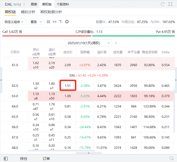Sort by Delta column header
Viewport: 177px width, 162px height.
coord(166,52)
